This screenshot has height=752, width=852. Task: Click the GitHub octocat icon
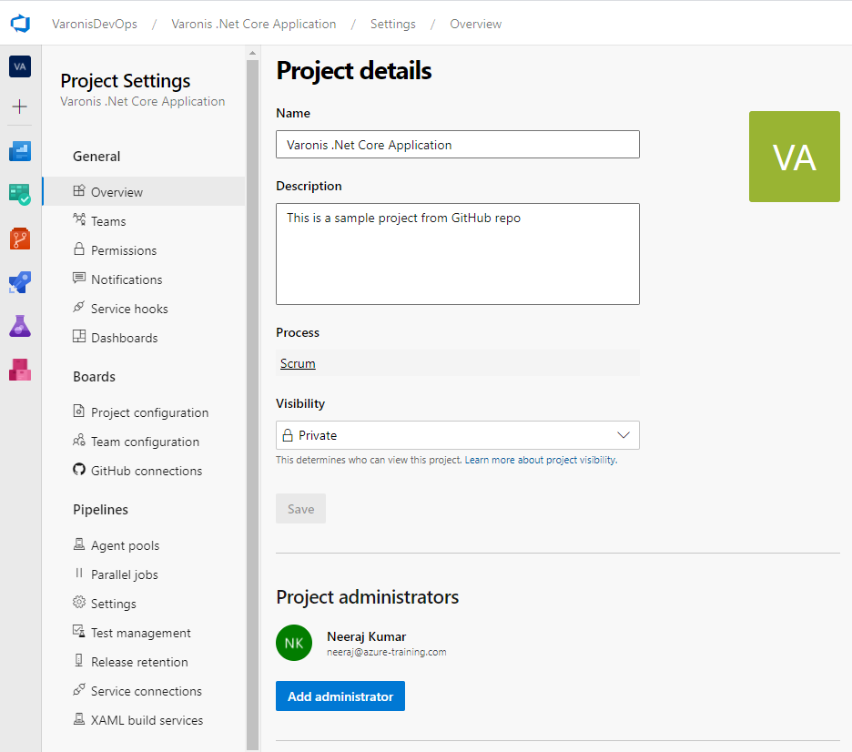(79, 470)
